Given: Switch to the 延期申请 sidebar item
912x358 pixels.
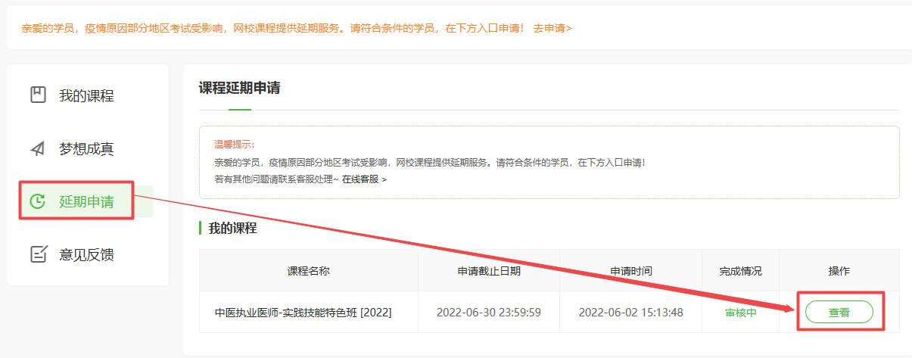Looking at the screenshot, I should pyautogui.click(x=86, y=202).
